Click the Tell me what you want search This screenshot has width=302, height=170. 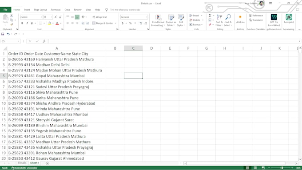pyautogui.click(x=125, y=10)
